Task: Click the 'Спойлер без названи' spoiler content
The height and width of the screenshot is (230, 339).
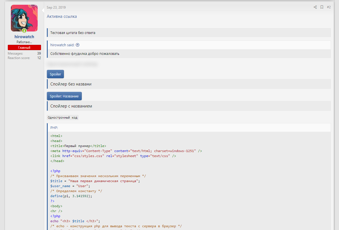Action: click(x=71, y=84)
